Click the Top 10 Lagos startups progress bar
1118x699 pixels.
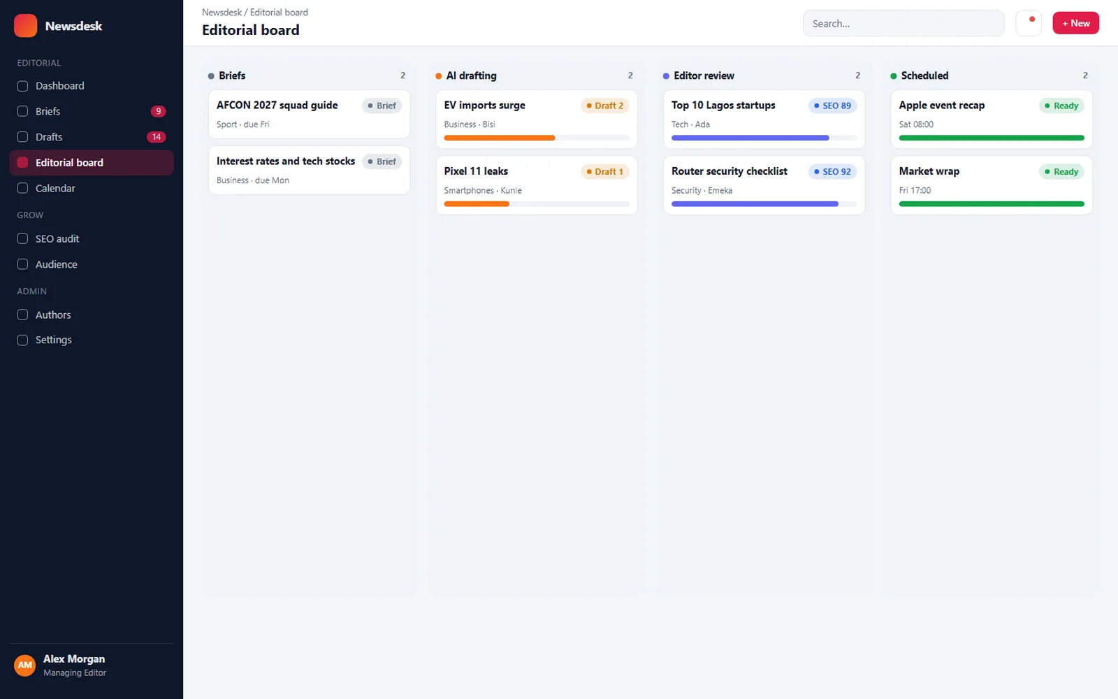click(764, 138)
